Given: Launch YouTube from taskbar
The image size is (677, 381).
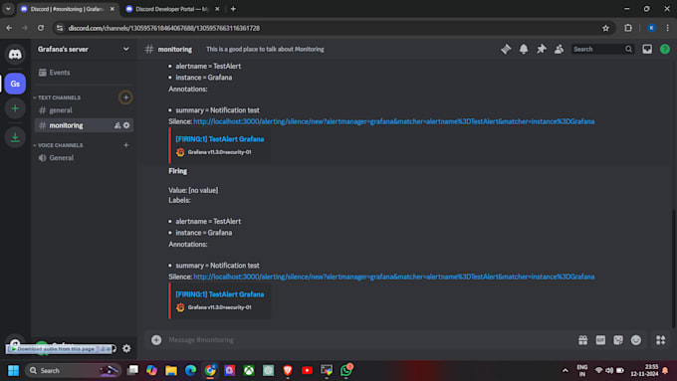Looking at the screenshot, I should 307,371.
